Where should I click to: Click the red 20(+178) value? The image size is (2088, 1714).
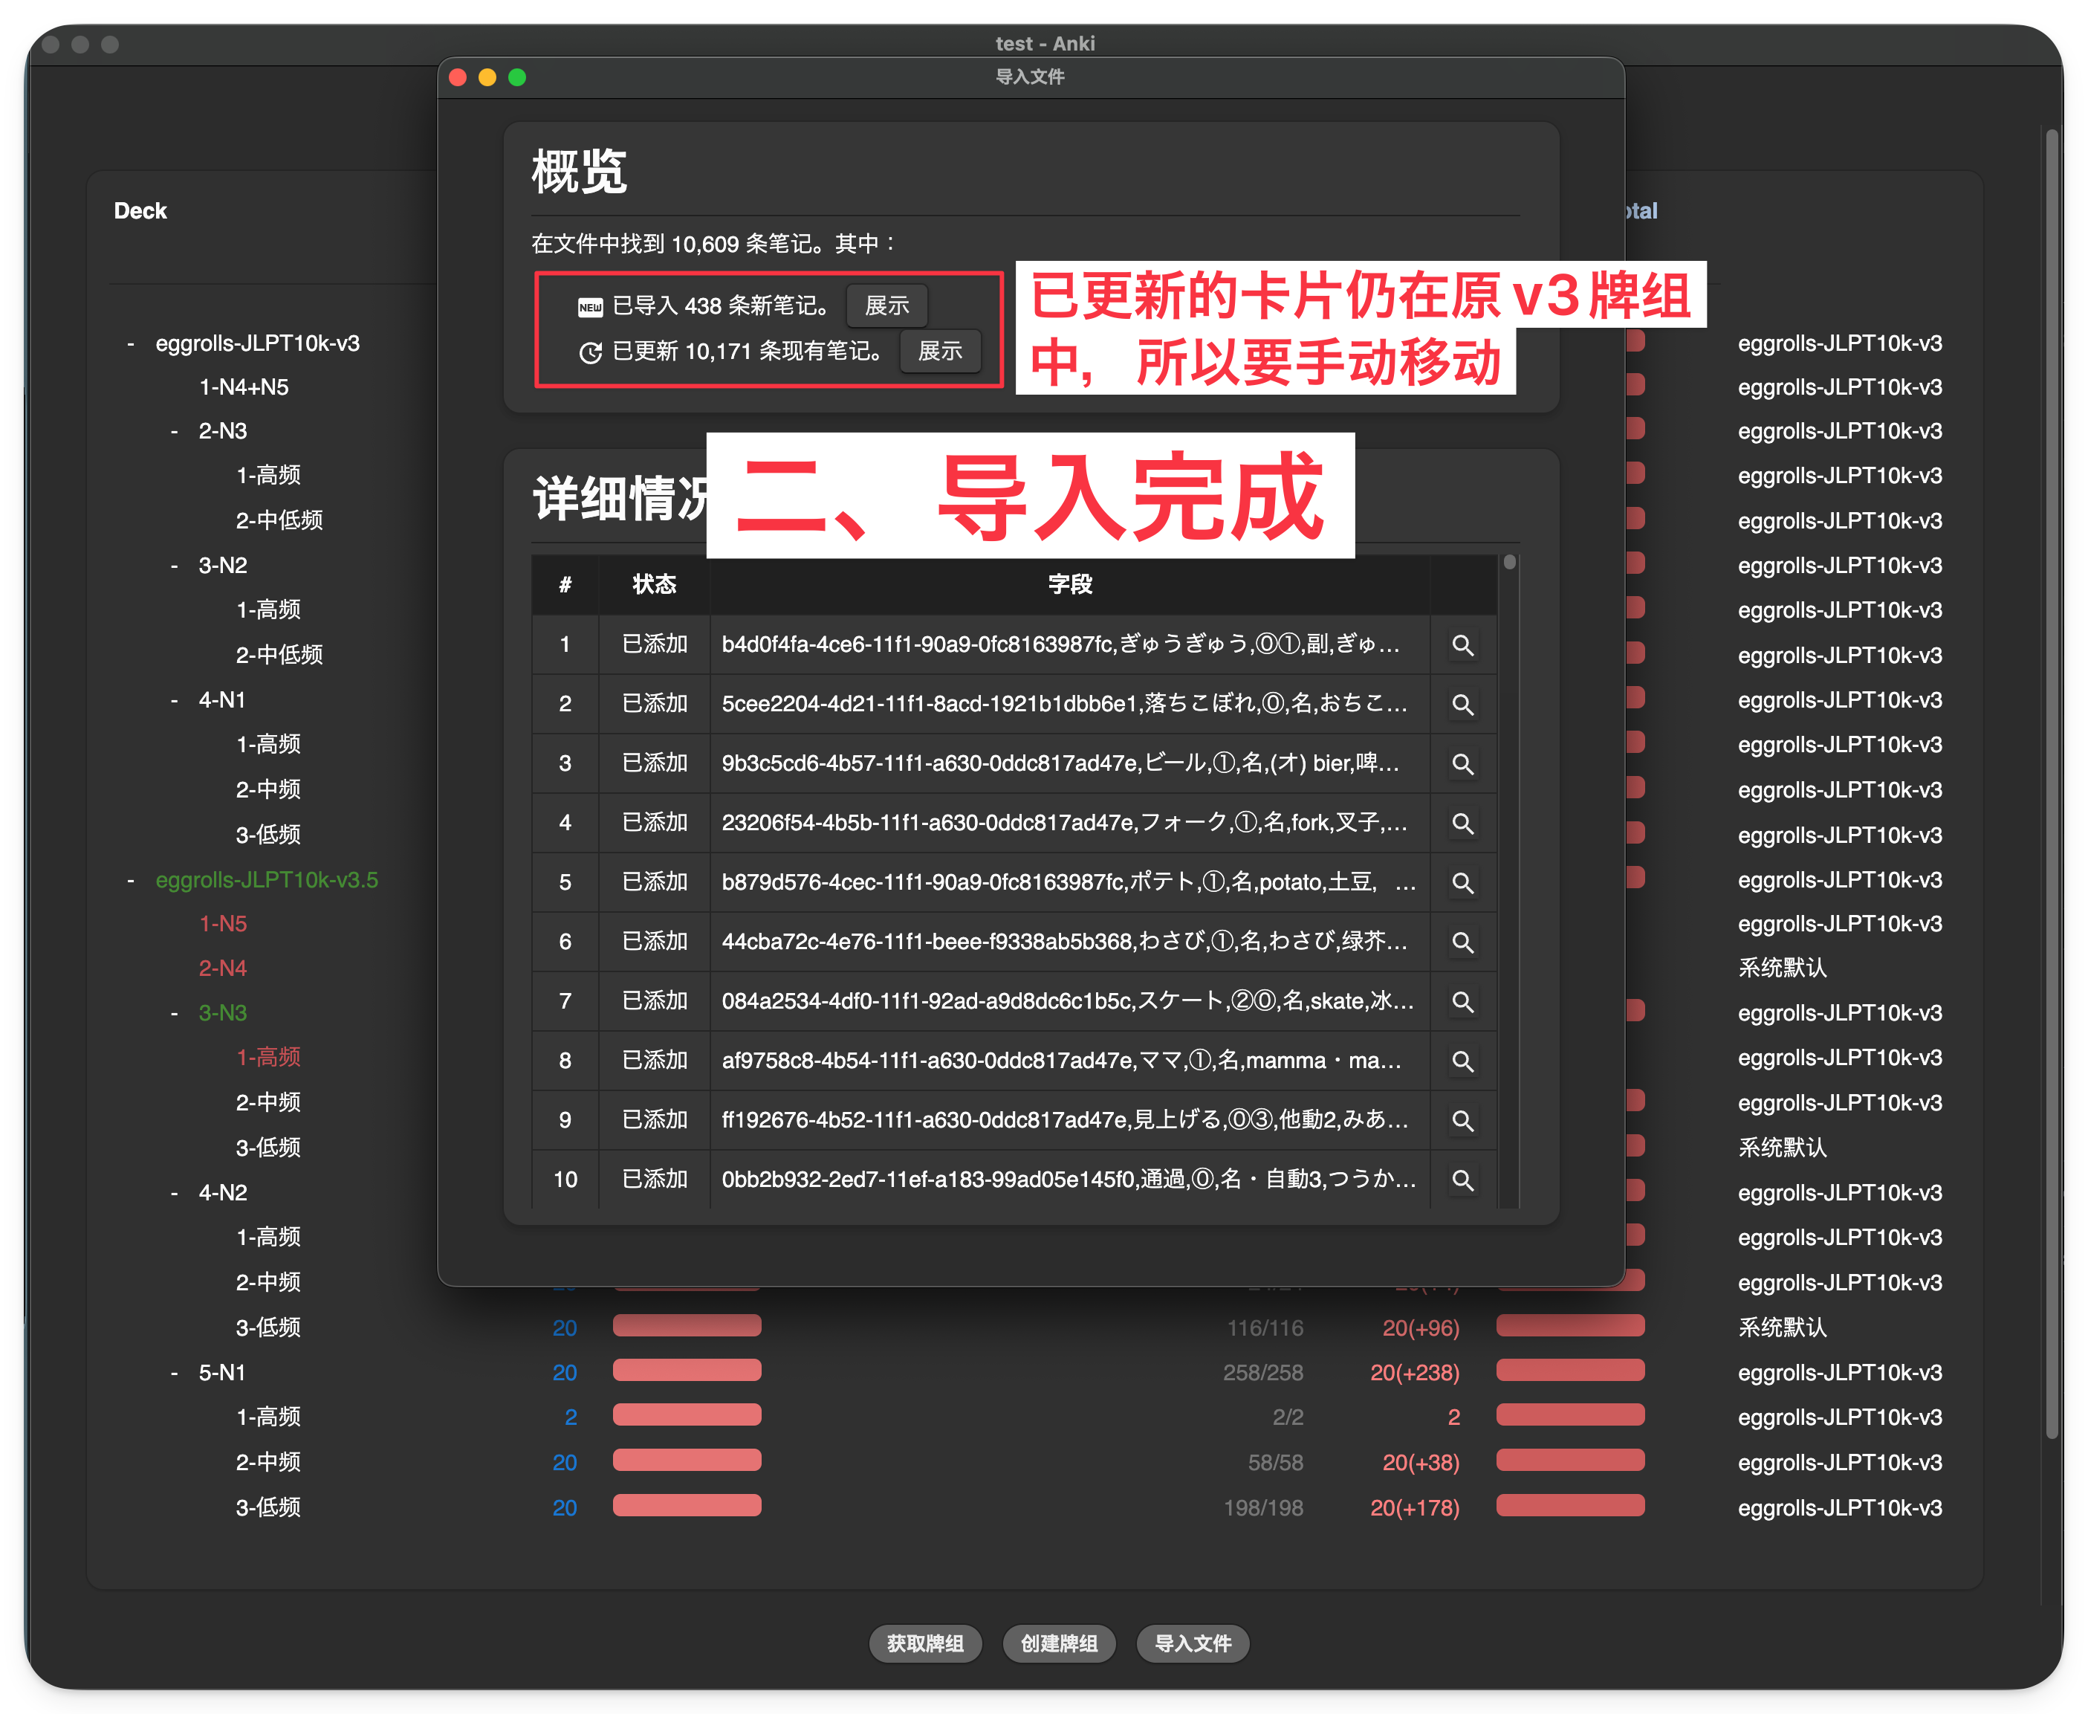pos(1415,1507)
